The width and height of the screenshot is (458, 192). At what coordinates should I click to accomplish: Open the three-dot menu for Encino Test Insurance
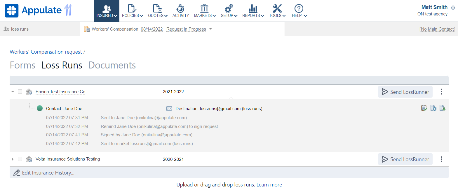(441, 92)
